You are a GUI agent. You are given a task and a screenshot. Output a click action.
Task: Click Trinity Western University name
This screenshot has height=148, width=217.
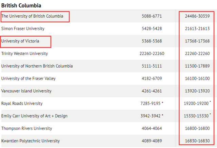coord(25,54)
